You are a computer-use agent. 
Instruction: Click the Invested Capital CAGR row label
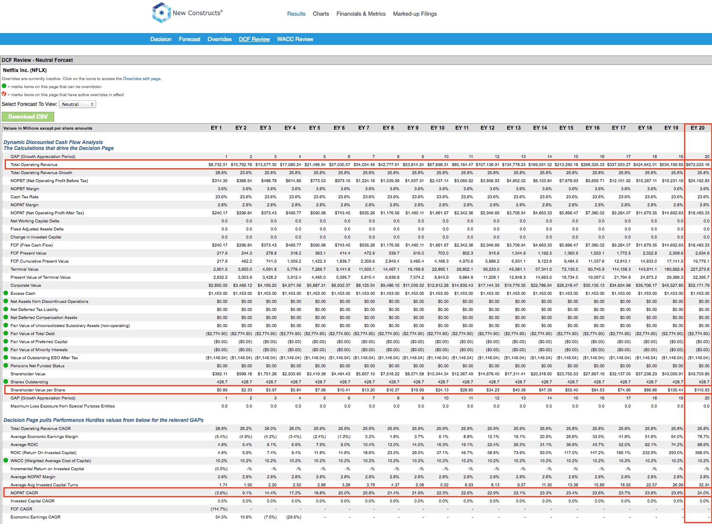click(x=33, y=501)
